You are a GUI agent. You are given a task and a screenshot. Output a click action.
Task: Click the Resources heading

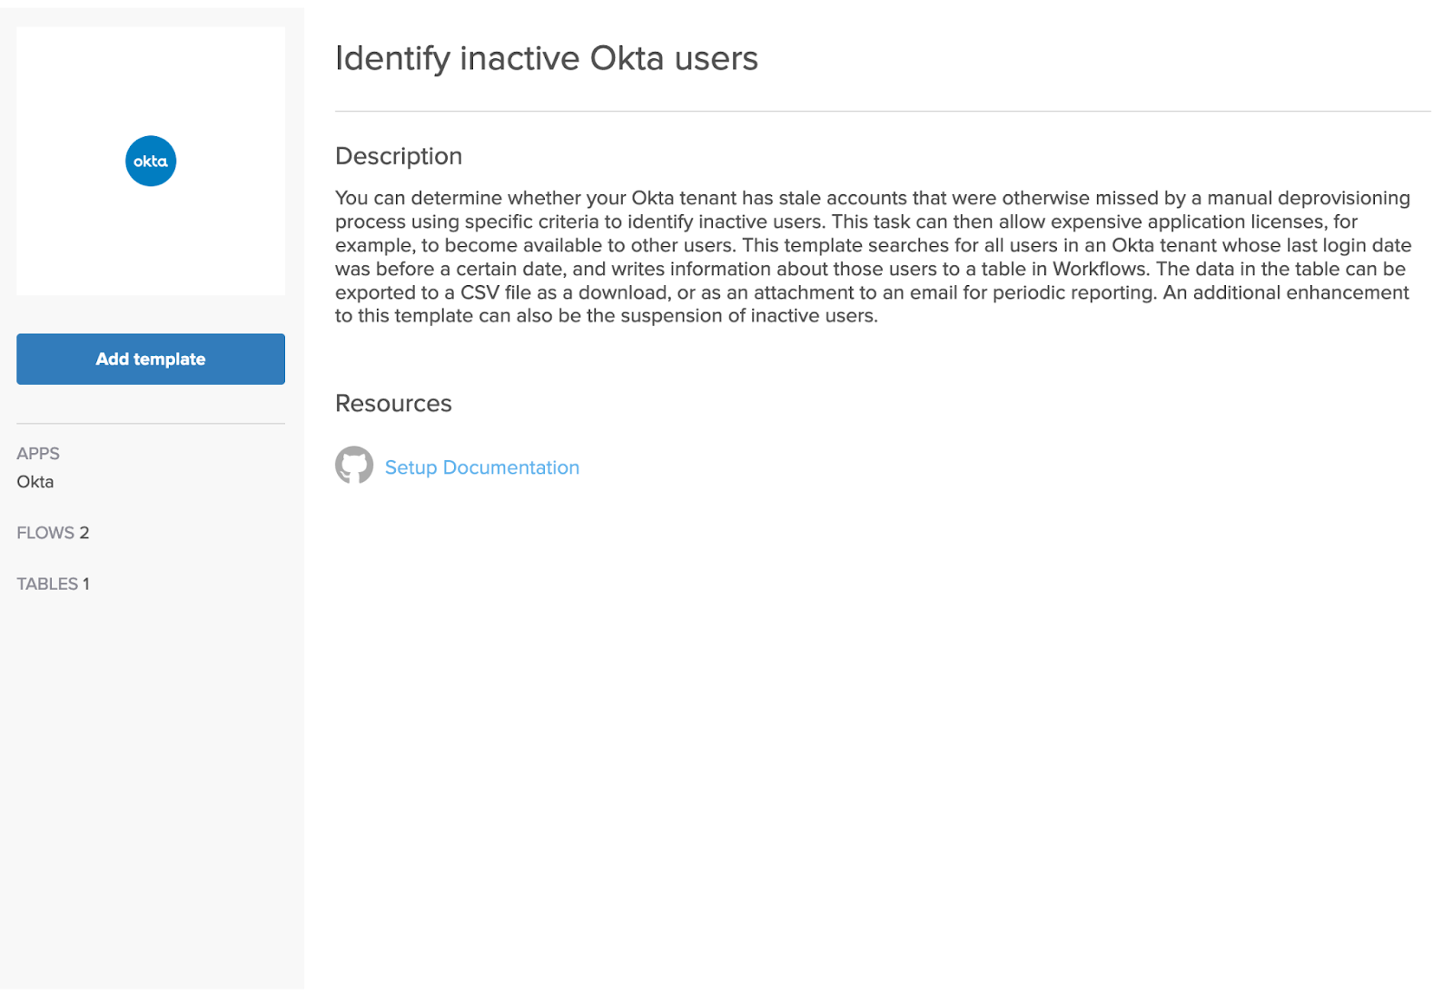(x=393, y=403)
